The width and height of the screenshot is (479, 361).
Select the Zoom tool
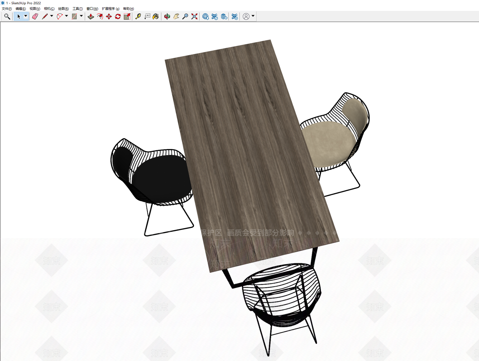pos(185,16)
